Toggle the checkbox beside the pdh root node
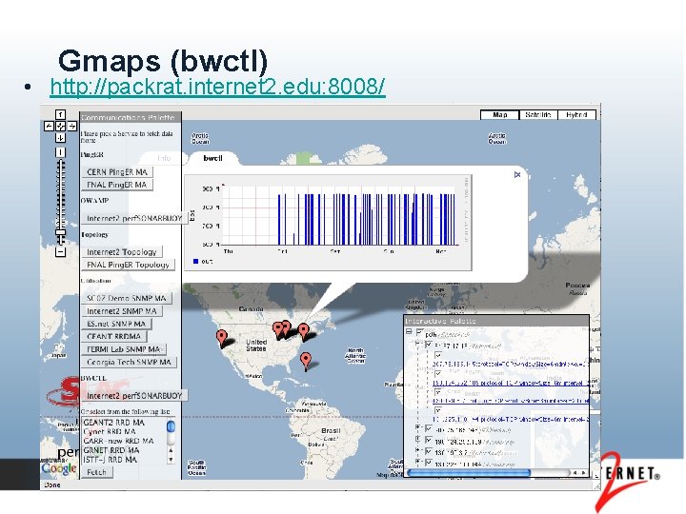Image resolution: width=686 pixels, height=514 pixels. 419,333
